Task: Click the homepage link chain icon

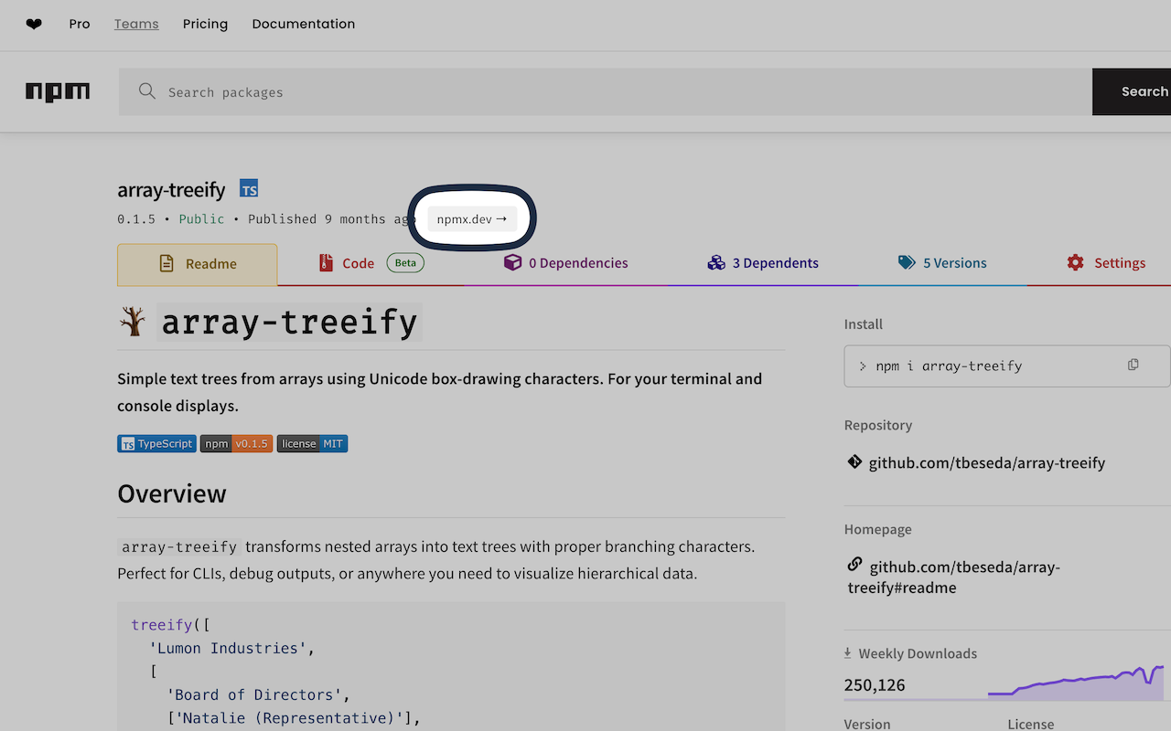Action: tap(854, 565)
